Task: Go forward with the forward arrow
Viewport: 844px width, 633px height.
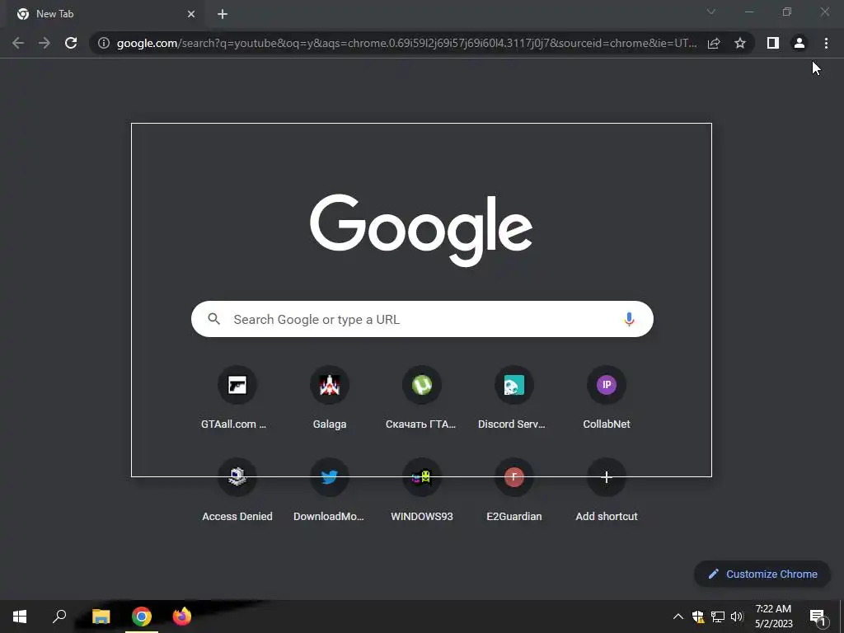Action: [x=45, y=43]
